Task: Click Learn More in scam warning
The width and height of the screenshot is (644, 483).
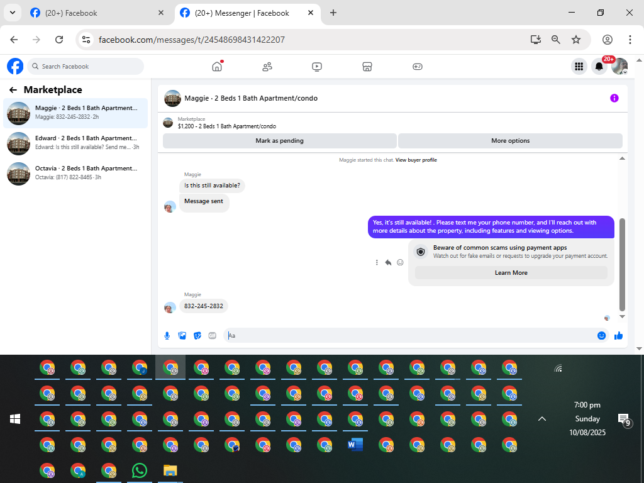Action: point(511,273)
